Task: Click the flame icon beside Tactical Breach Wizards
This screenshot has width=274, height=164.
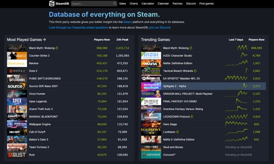Action: (195, 71)
